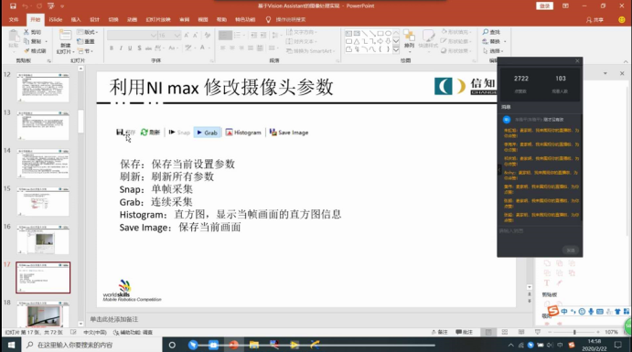Select the Format Painter brush

pyautogui.click(x=35, y=51)
